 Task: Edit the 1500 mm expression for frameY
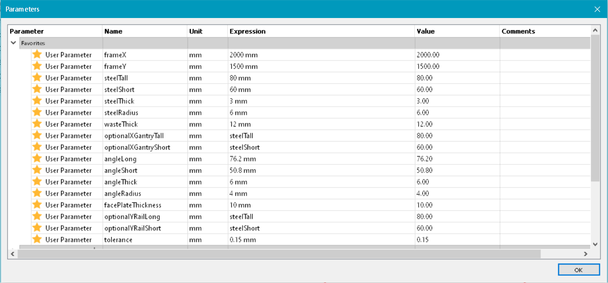tap(321, 66)
